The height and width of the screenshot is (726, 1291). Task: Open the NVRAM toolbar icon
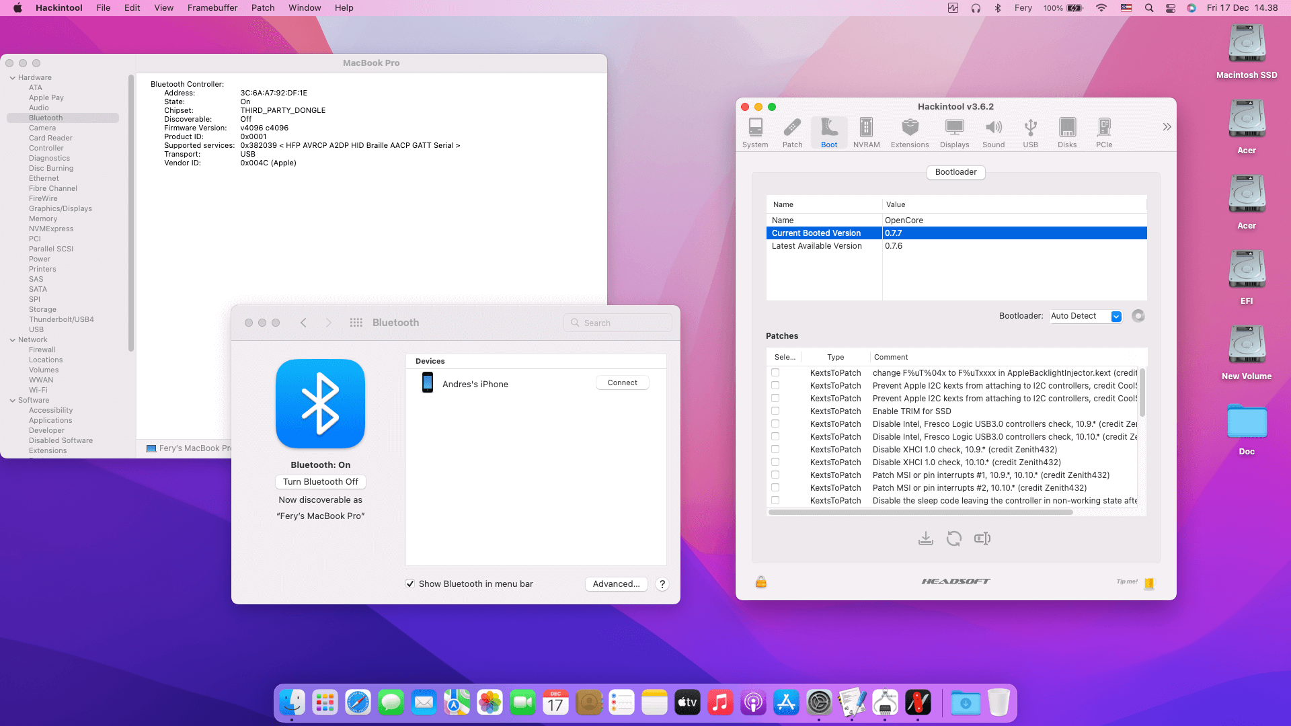pos(866,132)
